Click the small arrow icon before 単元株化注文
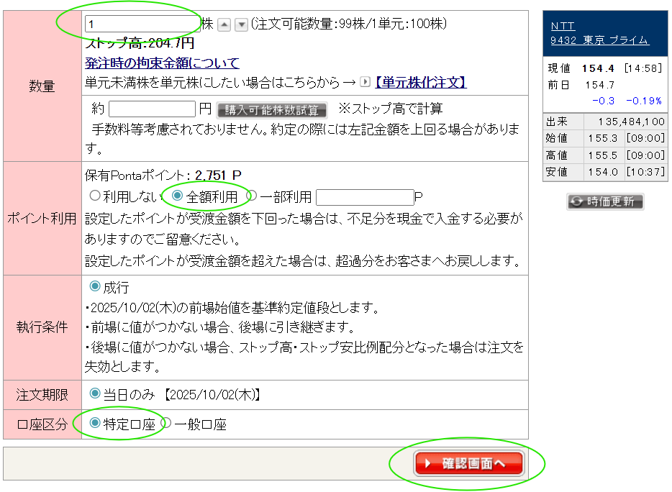Screen dimensions: 672x492 coord(365,83)
